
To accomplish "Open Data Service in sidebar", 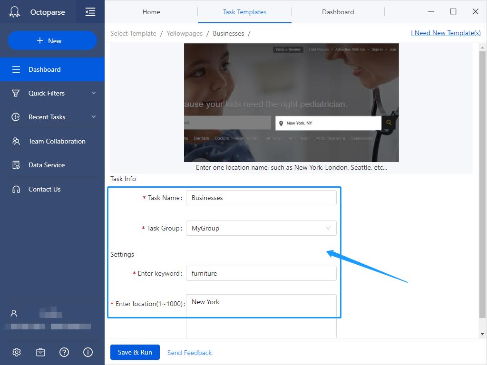I will [x=52, y=165].
